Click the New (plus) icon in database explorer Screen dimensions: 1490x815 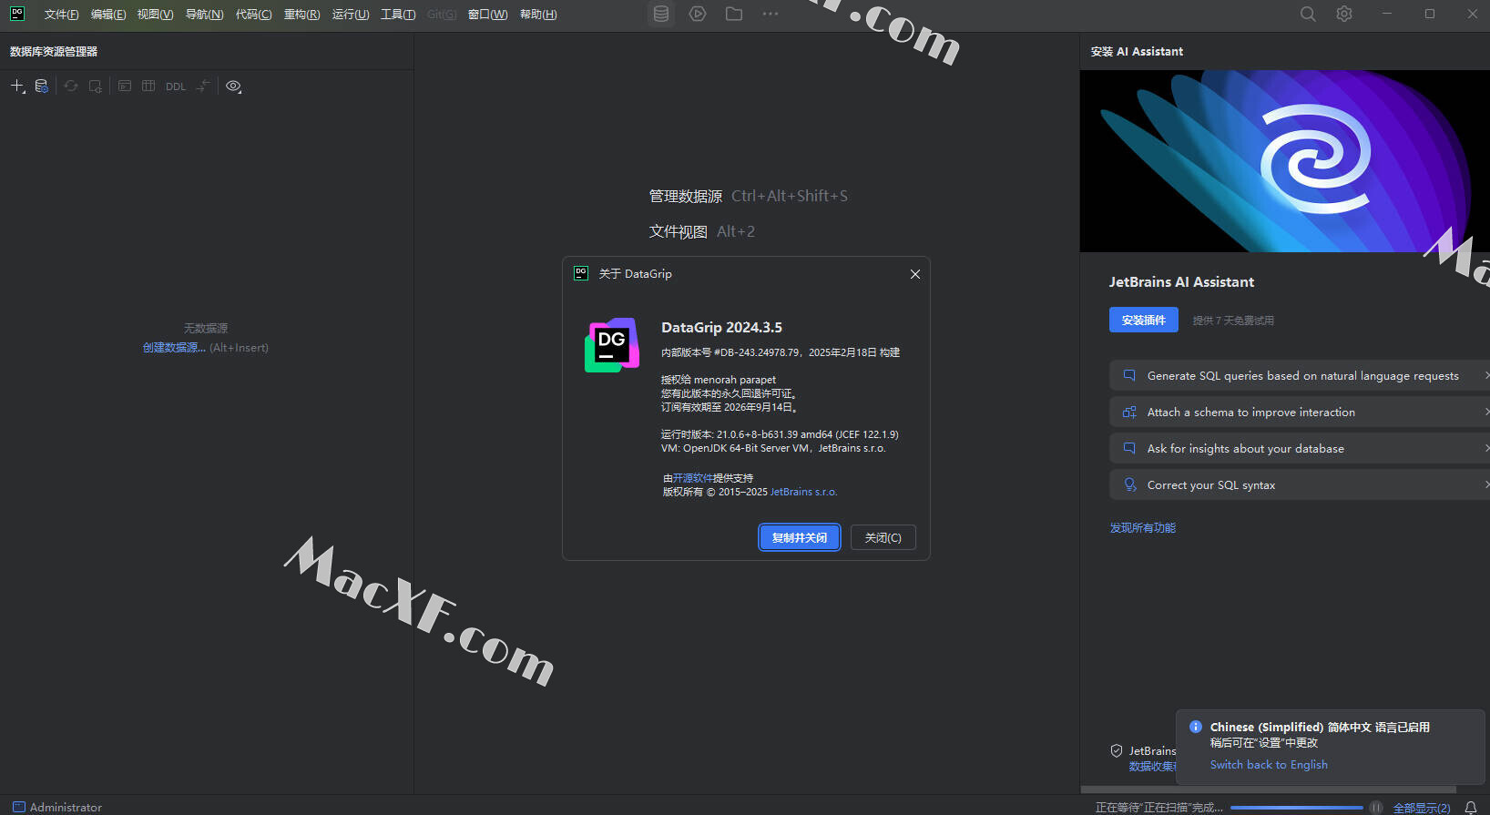coord(17,86)
